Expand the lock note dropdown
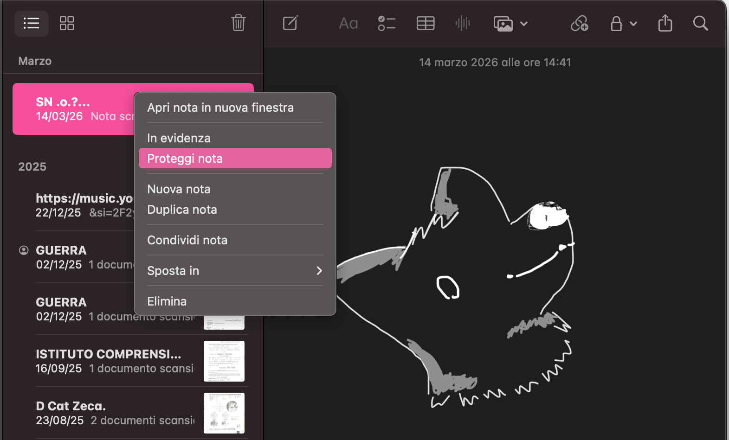Screen dimensions: 729x440 point(633,24)
